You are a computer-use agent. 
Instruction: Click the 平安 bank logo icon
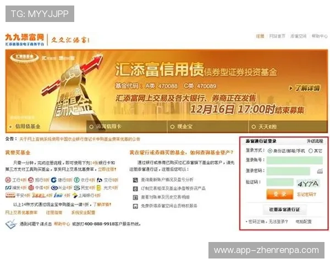(x=10, y=195)
